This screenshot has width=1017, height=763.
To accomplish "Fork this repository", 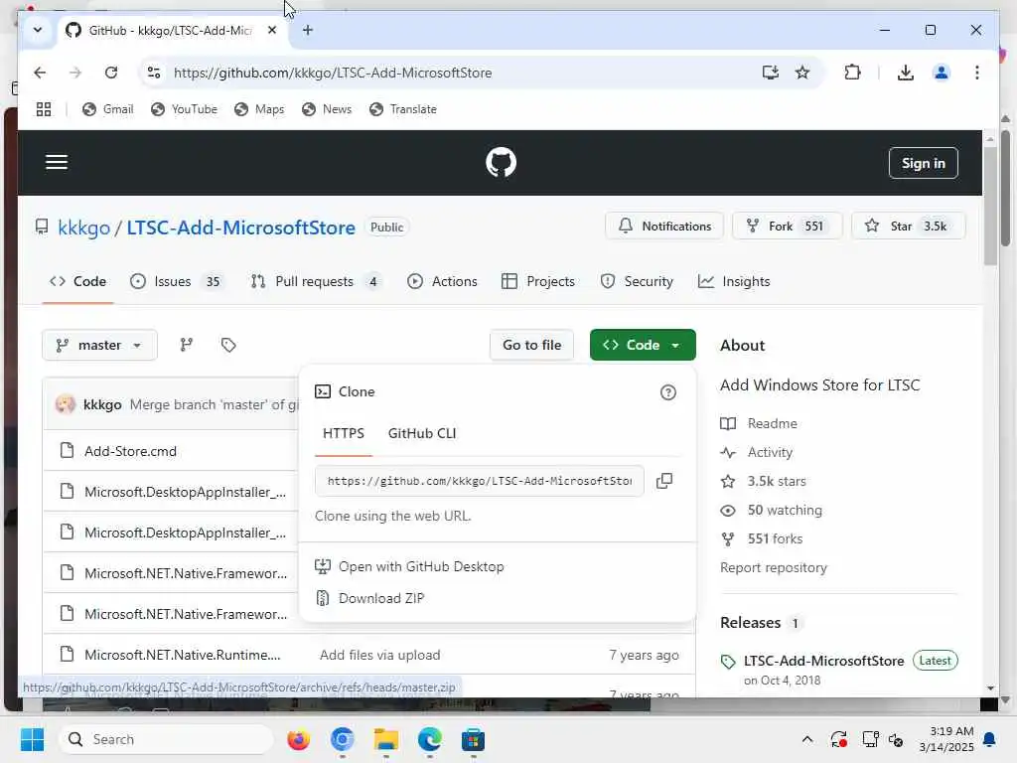I will click(x=787, y=226).
